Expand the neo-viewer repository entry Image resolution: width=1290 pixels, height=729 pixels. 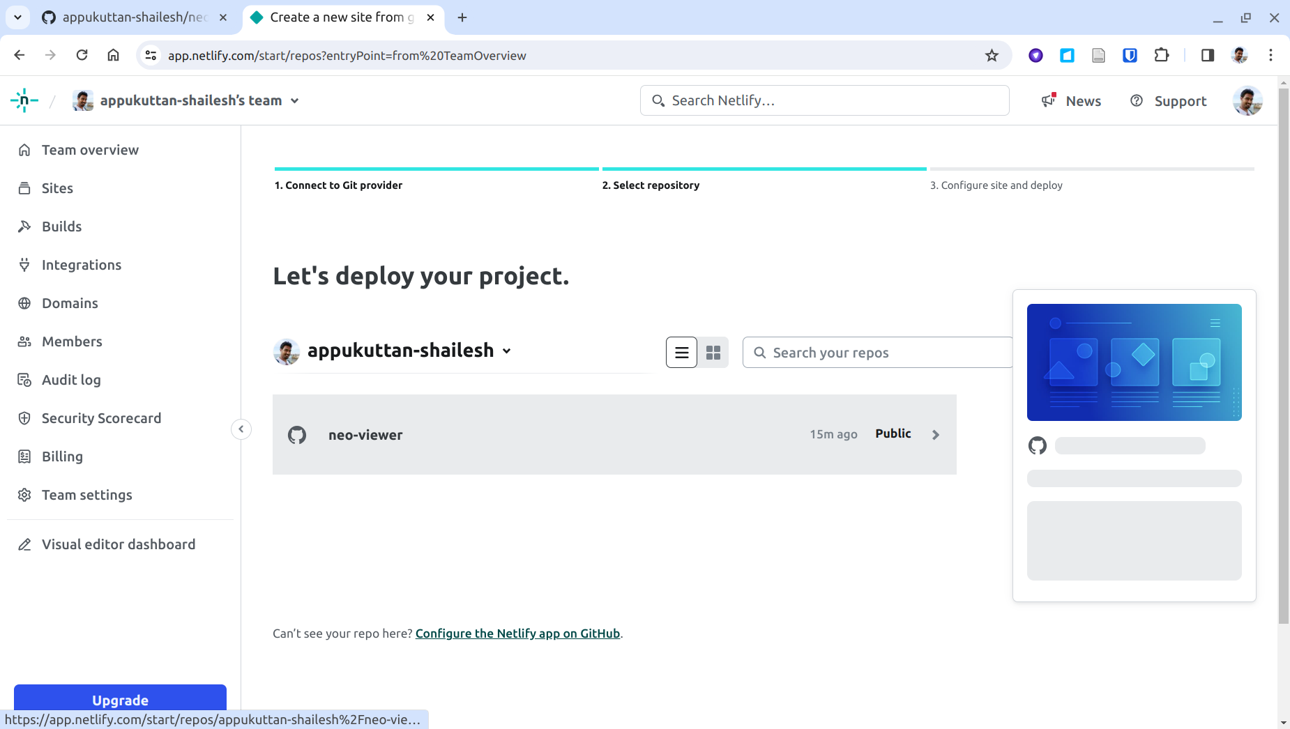(x=935, y=434)
